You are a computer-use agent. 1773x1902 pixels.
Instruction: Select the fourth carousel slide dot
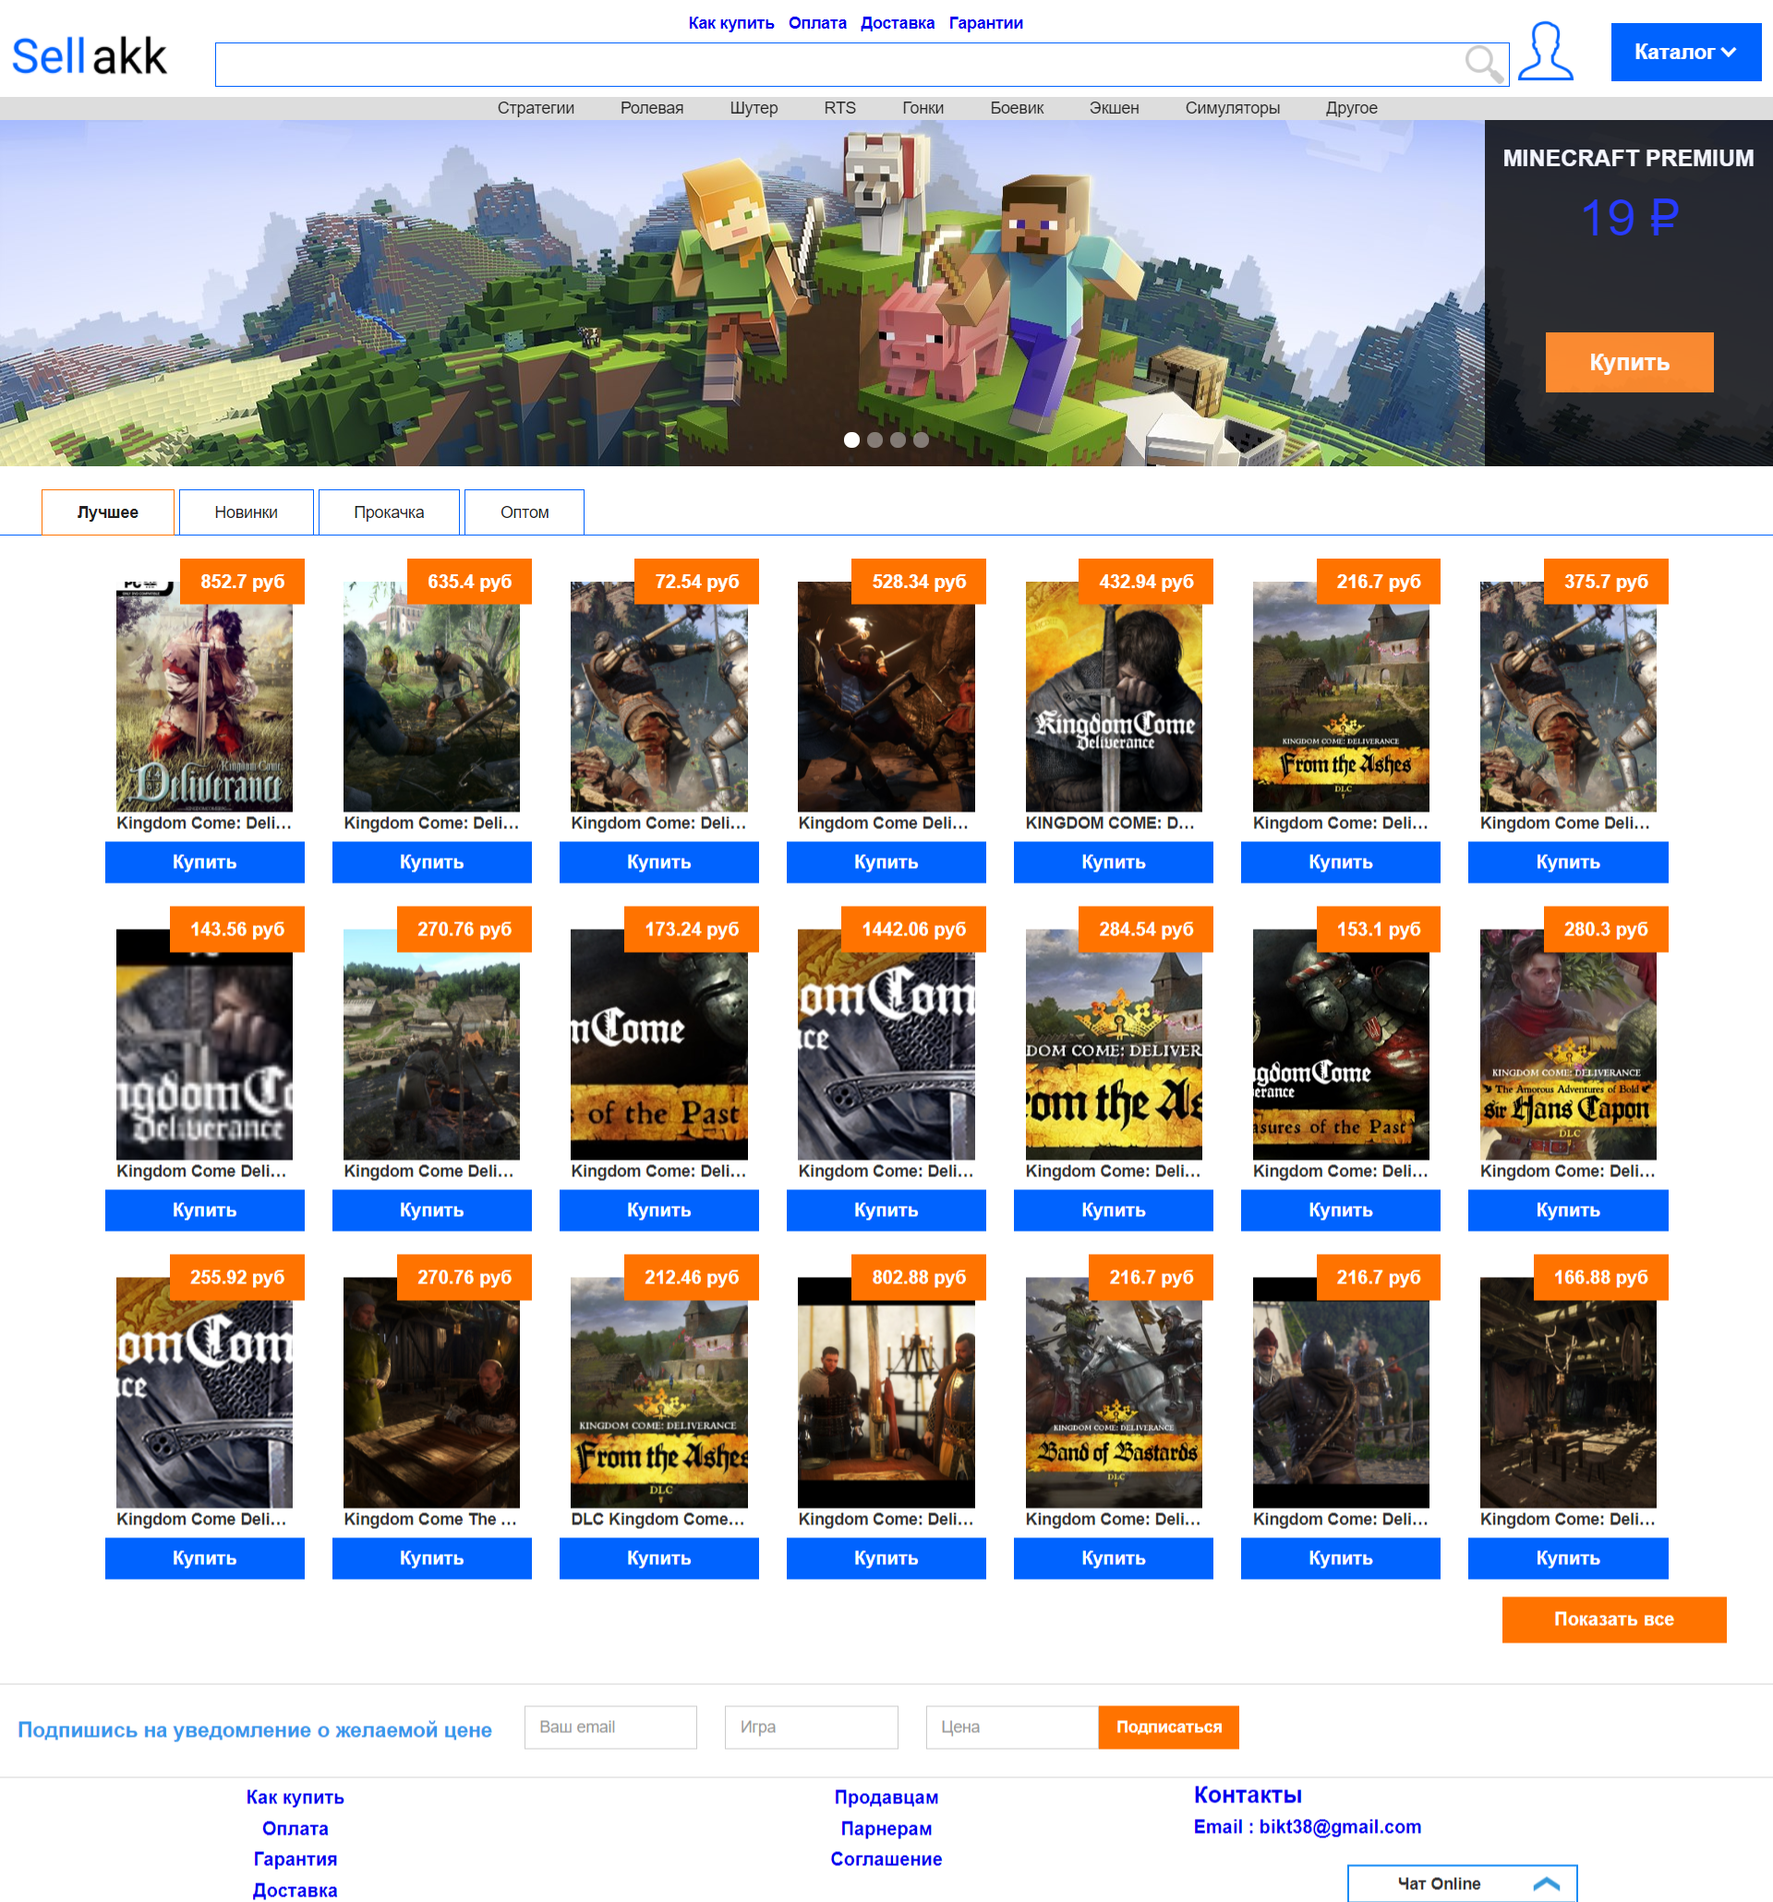921,440
